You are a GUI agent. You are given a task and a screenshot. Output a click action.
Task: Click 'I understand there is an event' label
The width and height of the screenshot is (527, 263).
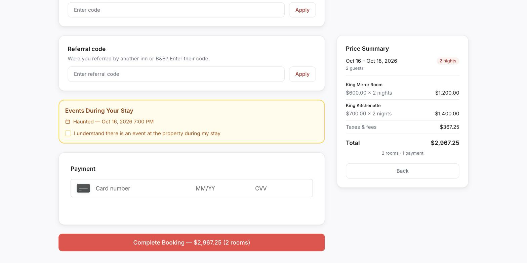click(147, 134)
